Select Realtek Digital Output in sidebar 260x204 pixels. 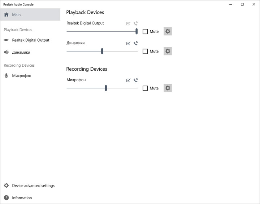coord(30,40)
